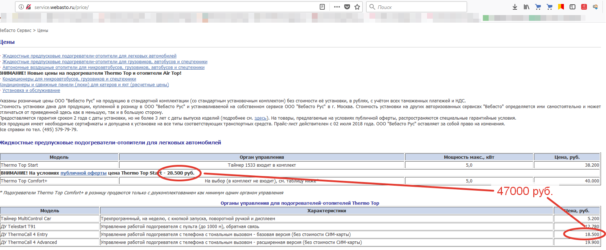Click the здесь warranty details link
606x250 pixels.
[260, 118]
